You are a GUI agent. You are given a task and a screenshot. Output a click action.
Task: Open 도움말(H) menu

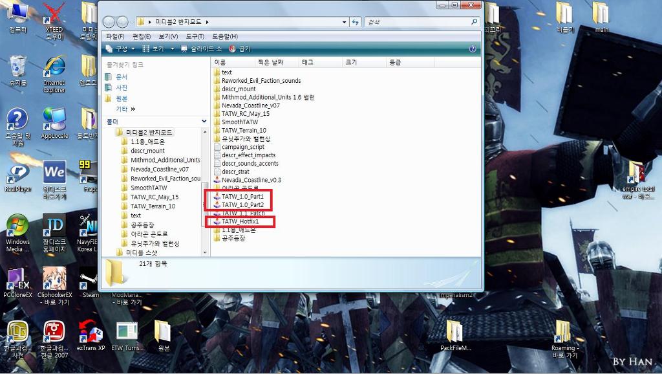coord(224,36)
